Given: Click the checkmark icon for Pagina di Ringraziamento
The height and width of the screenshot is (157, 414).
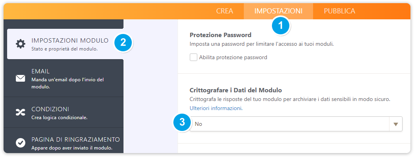Looking at the screenshot, I should pos(20,142).
